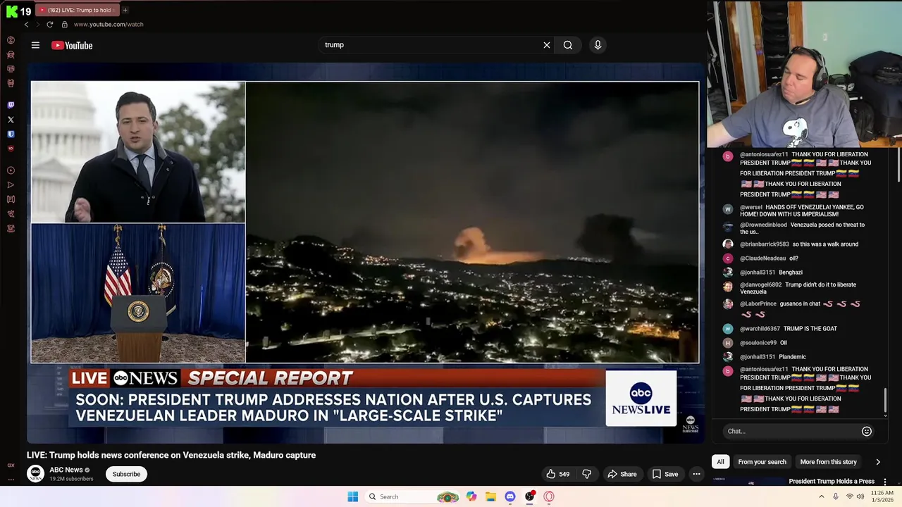Clear the search box with the X
This screenshot has height=507, width=902.
point(546,45)
